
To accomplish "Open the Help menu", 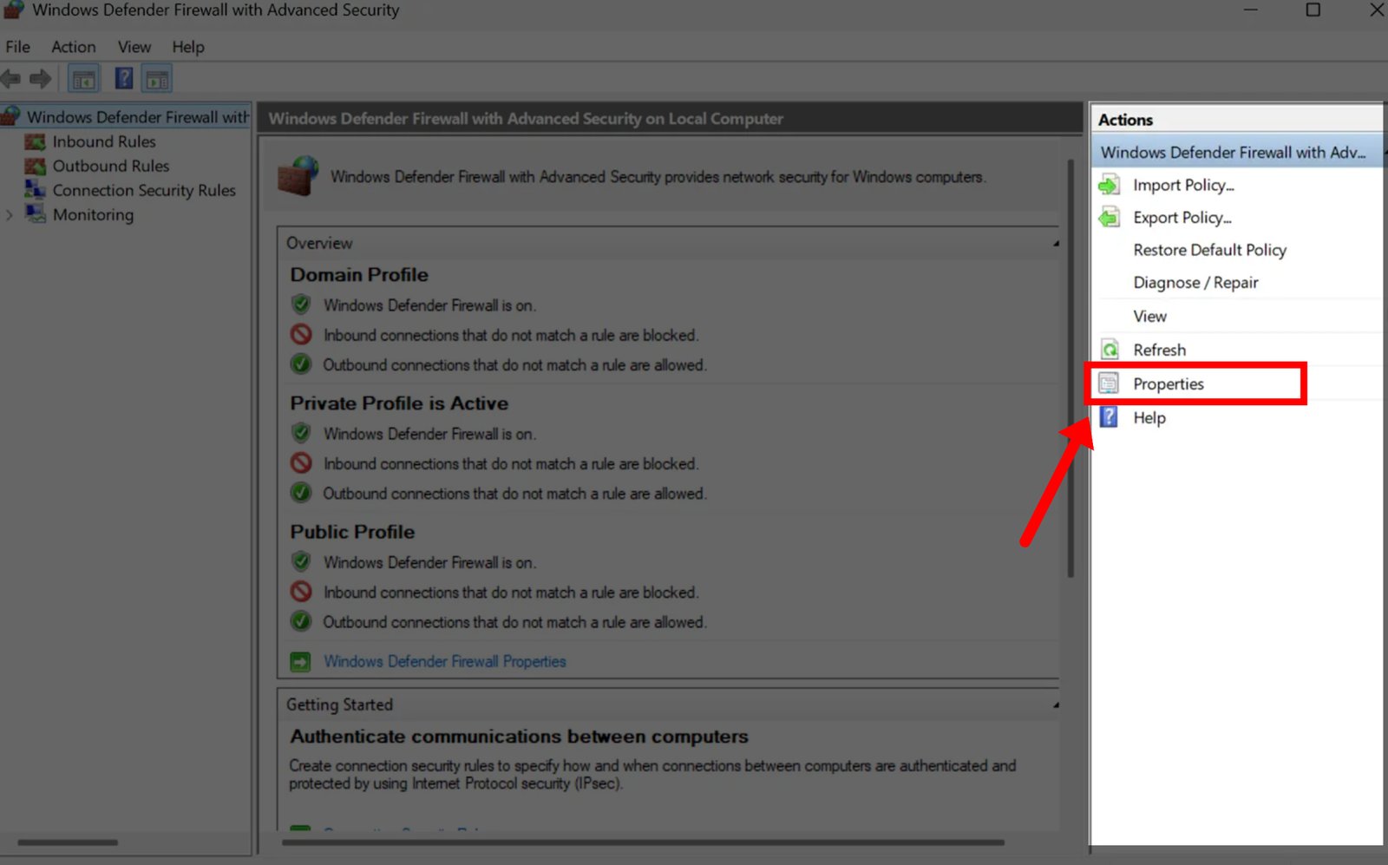I will click(x=187, y=47).
